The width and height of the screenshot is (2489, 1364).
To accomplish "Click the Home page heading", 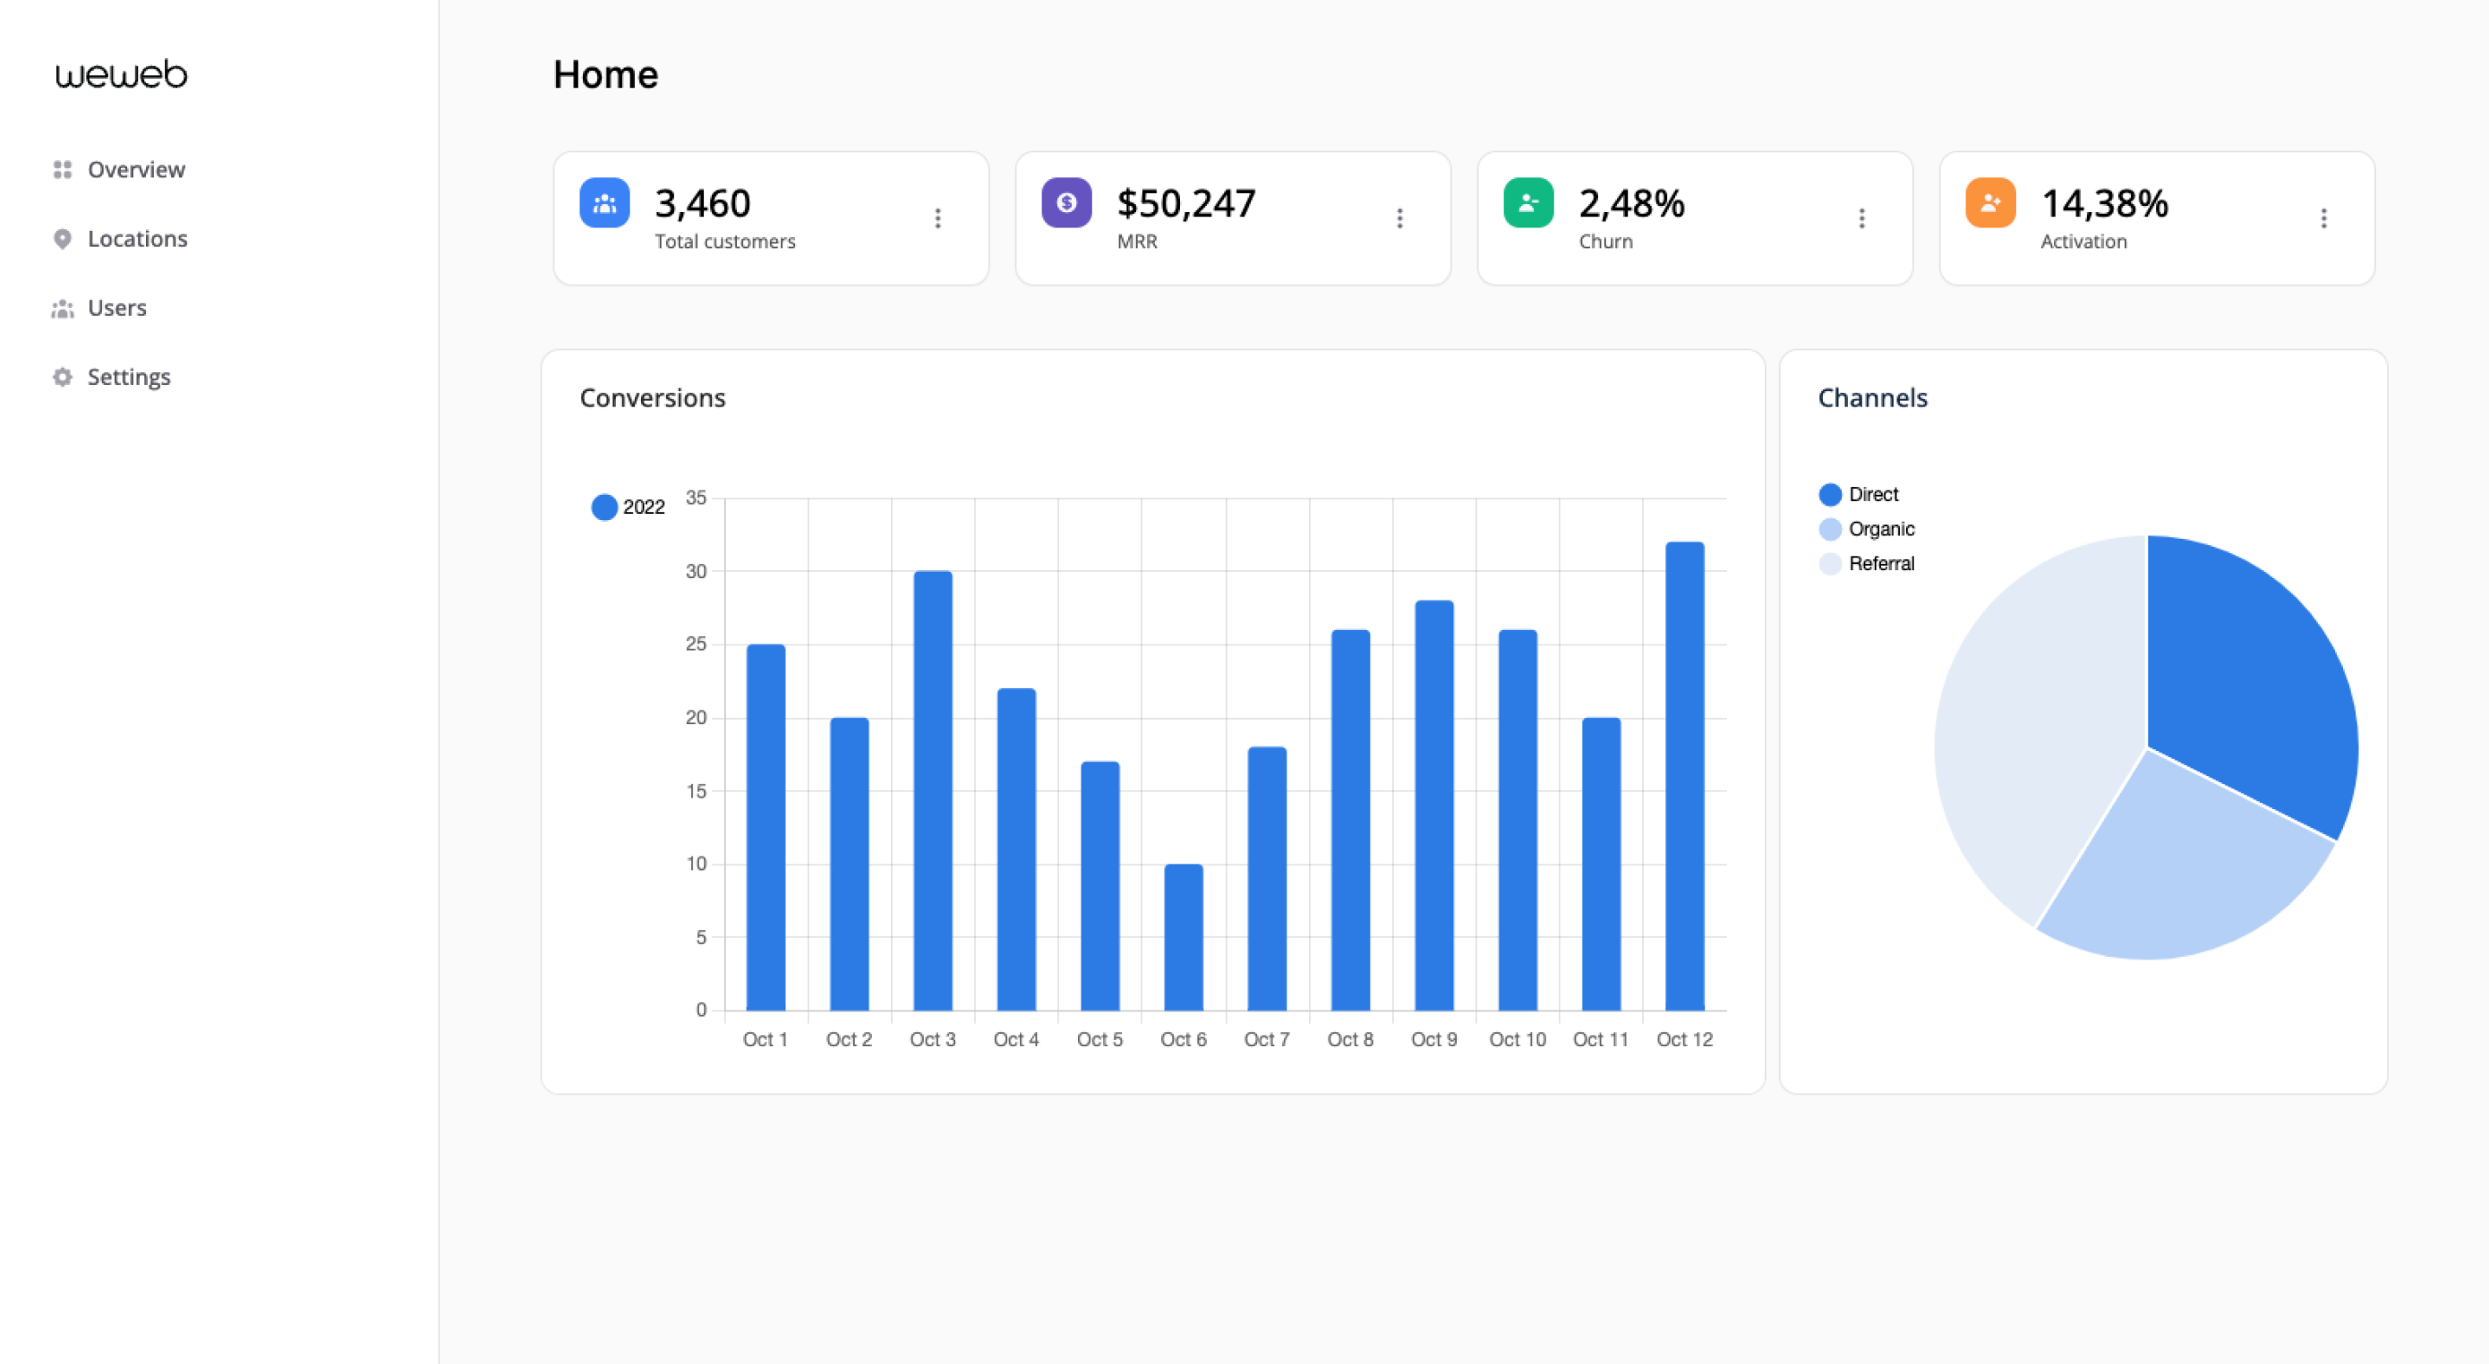I will (x=606, y=74).
